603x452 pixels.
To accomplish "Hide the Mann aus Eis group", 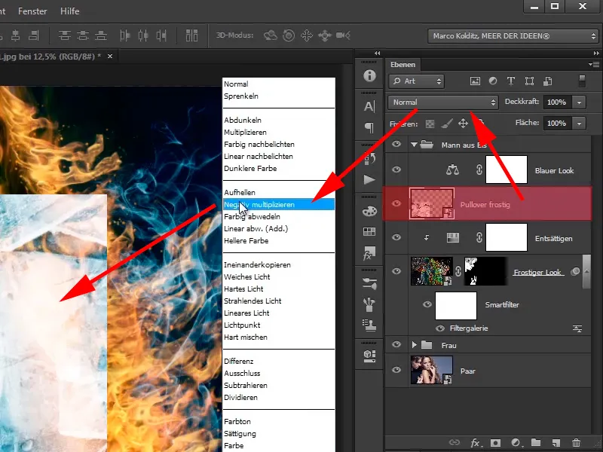I will [x=396, y=144].
